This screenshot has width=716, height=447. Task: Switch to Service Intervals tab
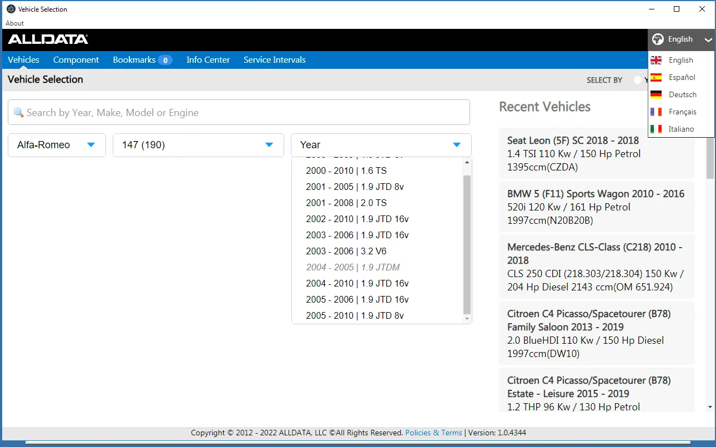(274, 60)
